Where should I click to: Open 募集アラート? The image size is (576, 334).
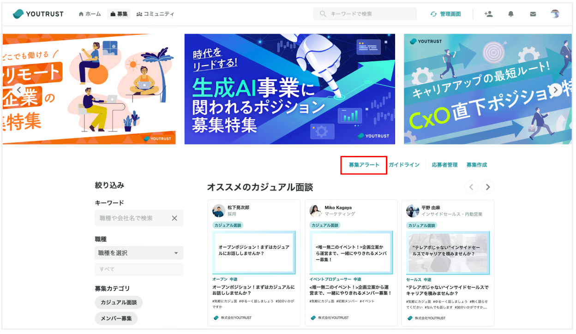[x=364, y=165]
